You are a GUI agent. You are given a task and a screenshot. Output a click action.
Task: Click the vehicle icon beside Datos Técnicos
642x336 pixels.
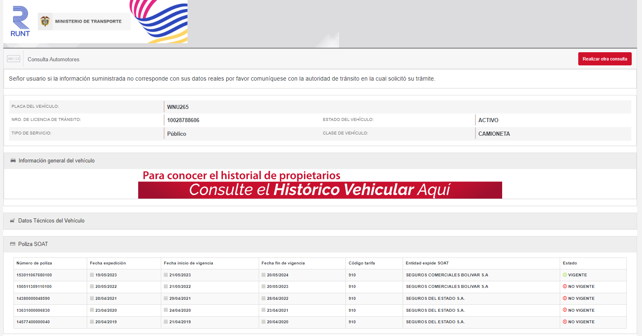pos(12,221)
